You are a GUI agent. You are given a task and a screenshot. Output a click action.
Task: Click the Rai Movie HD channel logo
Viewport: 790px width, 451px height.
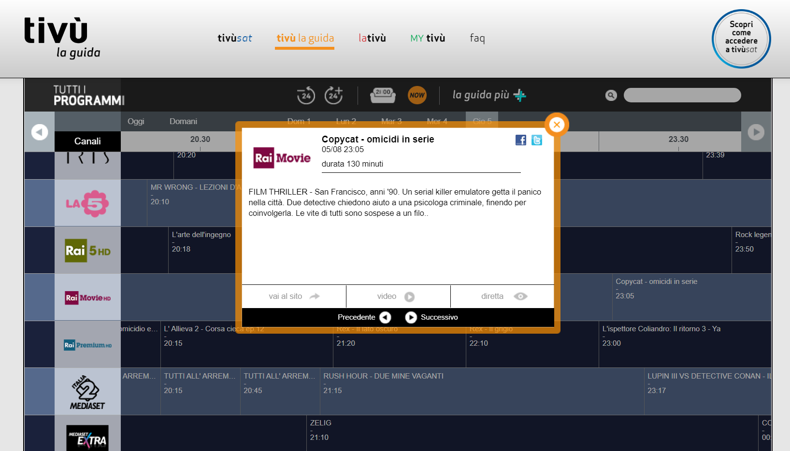[x=87, y=297]
